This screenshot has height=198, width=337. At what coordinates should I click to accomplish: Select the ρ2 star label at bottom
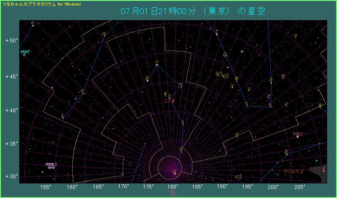point(239,177)
